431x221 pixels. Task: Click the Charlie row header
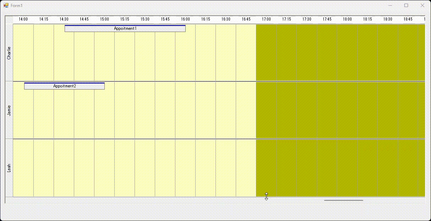(x=9, y=53)
